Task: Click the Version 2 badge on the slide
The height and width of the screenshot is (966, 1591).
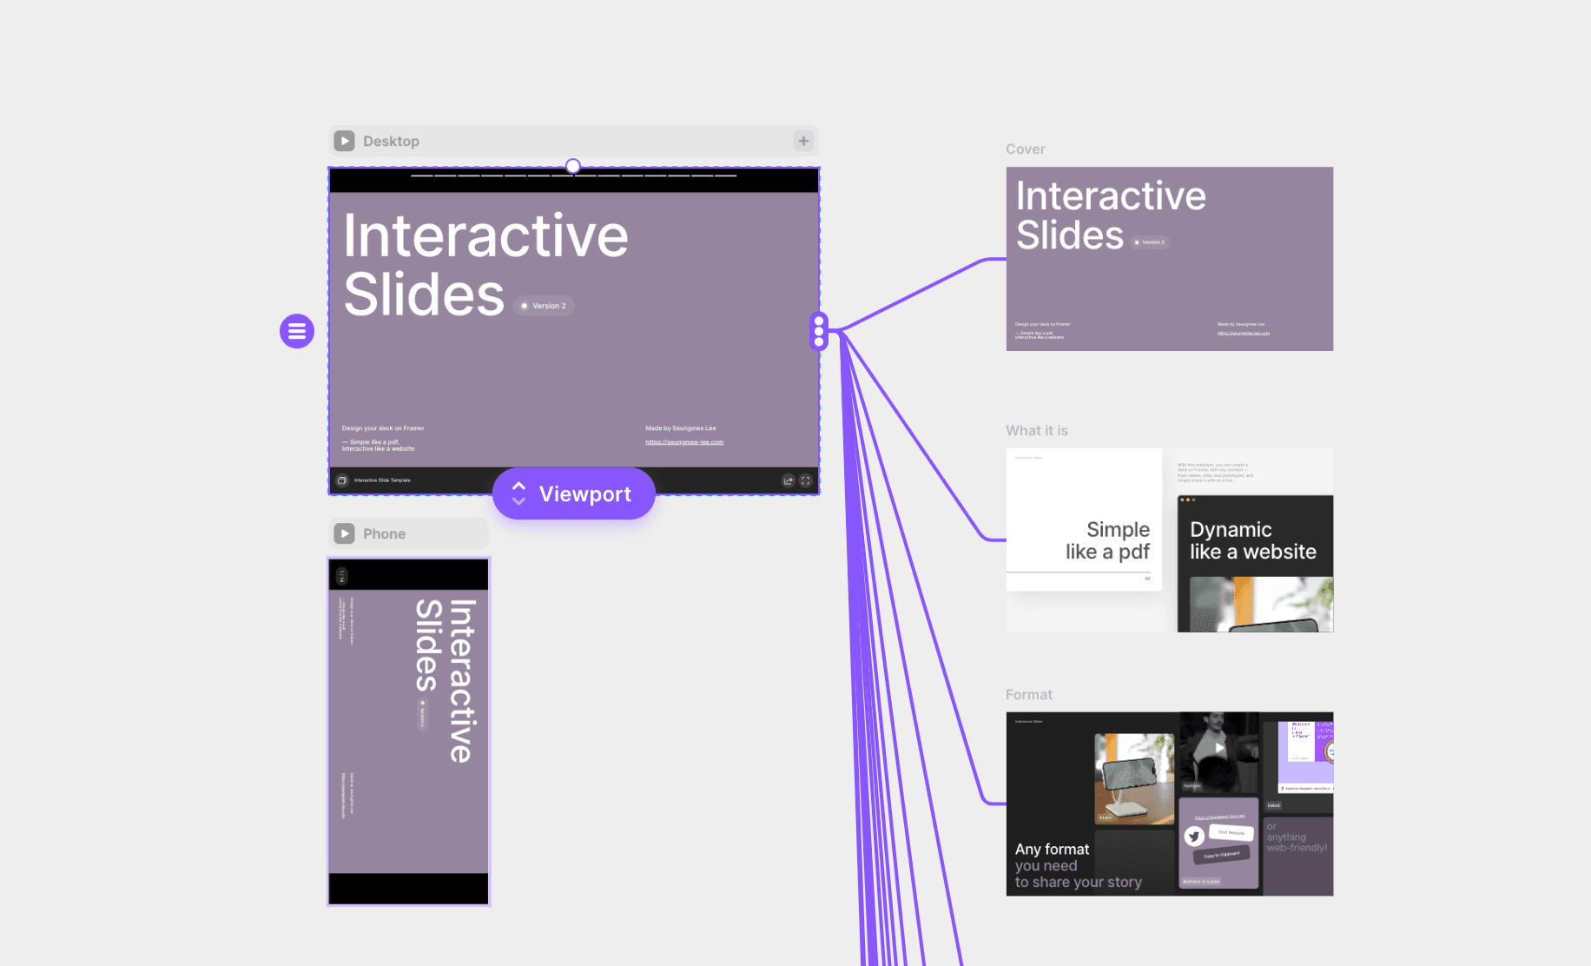Action: [x=545, y=306]
